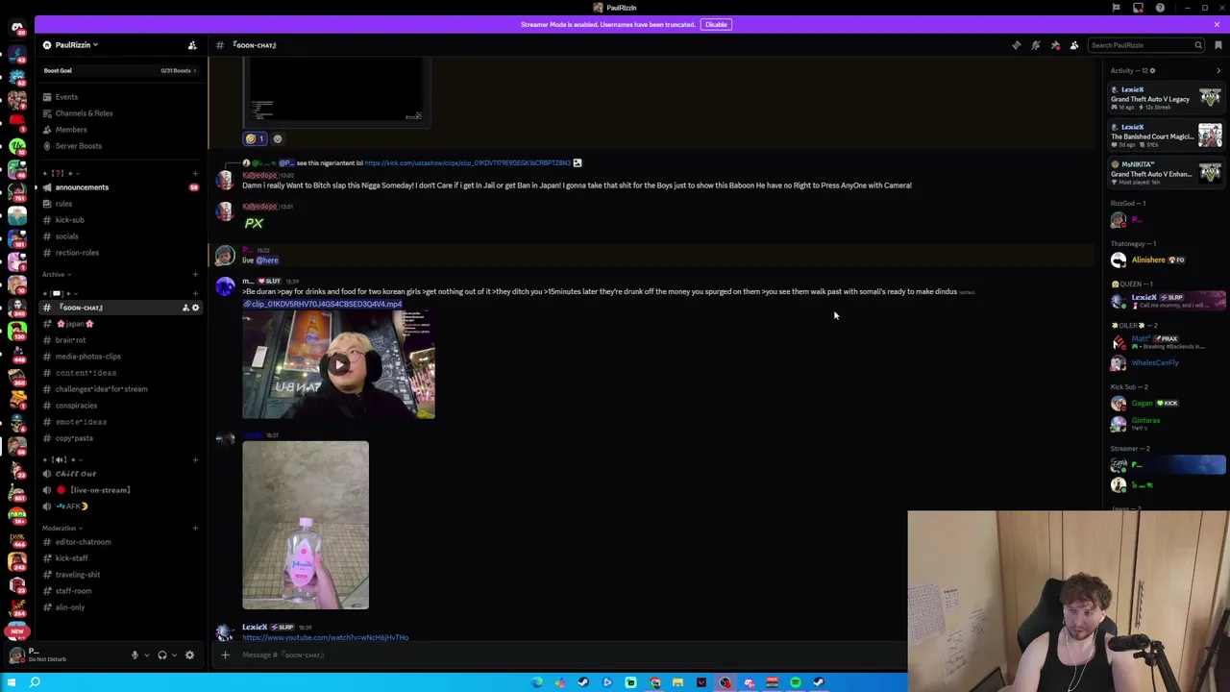Open User Settings gear
Image resolution: width=1230 pixels, height=692 pixels.
pyautogui.click(x=189, y=655)
